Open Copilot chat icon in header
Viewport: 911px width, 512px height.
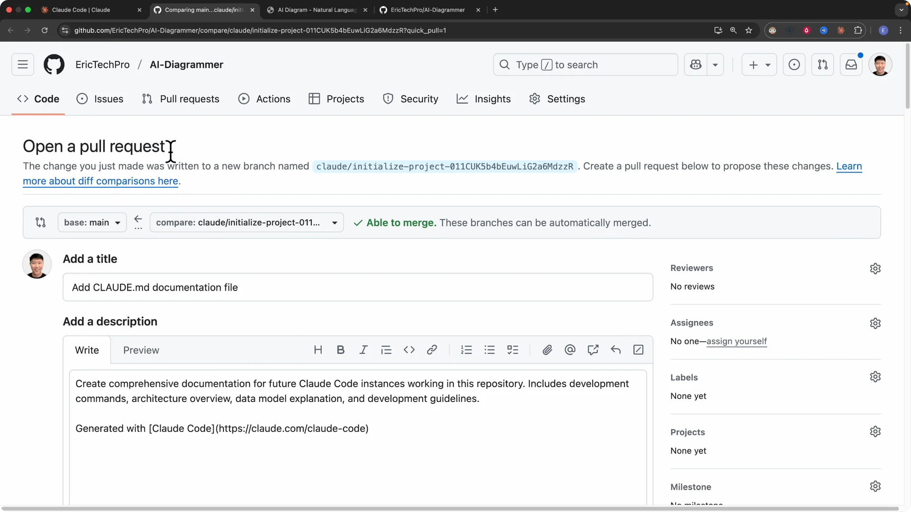point(696,64)
